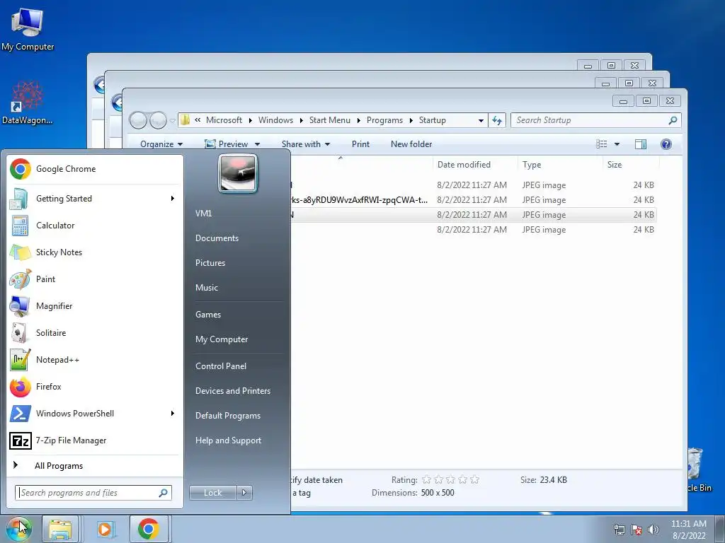Click Search programs and files field
Image resolution: width=725 pixels, height=543 pixels.
pyautogui.click(x=93, y=493)
